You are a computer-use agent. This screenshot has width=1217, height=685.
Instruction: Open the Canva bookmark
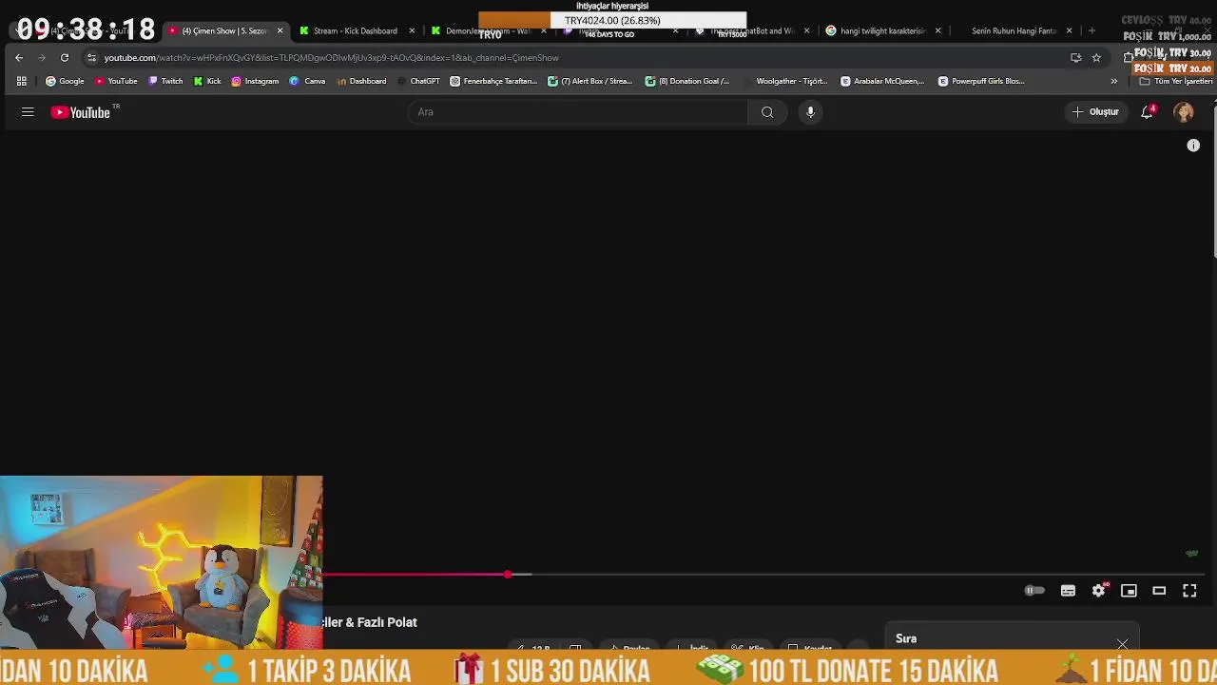click(307, 81)
